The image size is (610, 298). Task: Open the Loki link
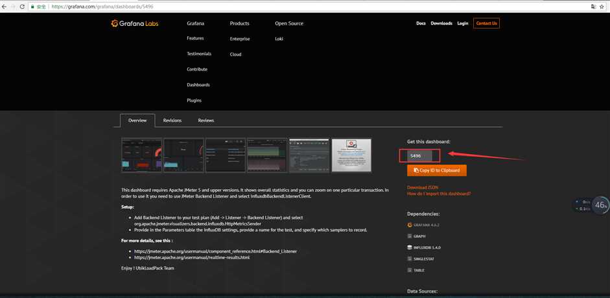pyautogui.click(x=279, y=39)
